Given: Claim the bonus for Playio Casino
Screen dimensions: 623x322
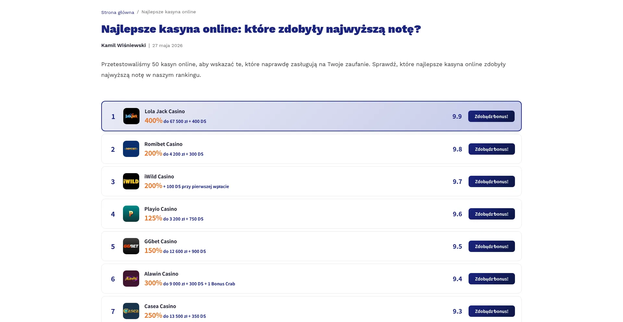Looking at the screenshot, I should (492, 214).
